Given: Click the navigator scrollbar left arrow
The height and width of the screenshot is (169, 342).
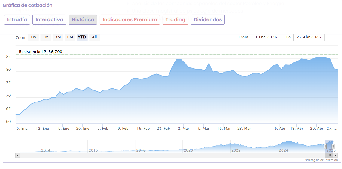Looking at the screenshot, I should 18,155.
